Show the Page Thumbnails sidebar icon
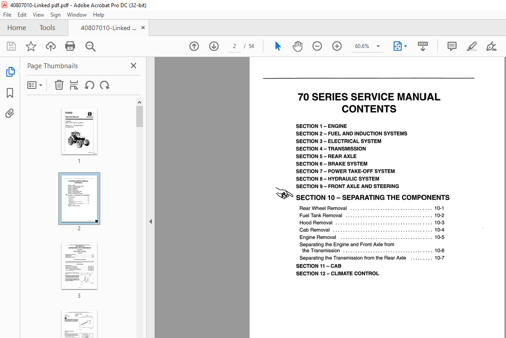This screenshot has width=506, height=338. (x=10, y=71)
